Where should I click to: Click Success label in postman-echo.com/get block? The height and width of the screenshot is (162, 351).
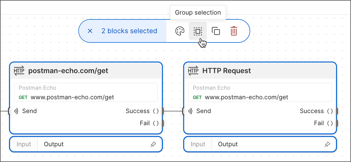138,111
